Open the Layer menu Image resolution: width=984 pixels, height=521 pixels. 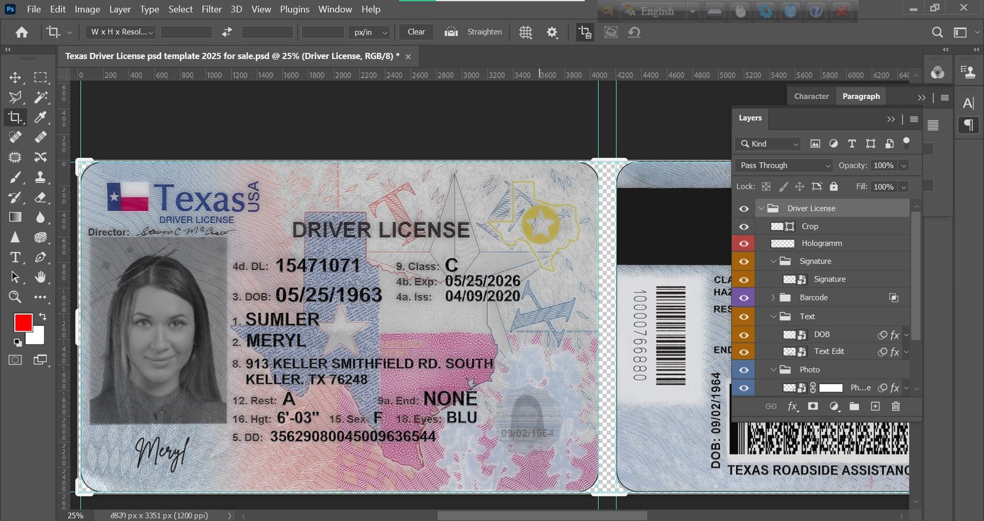[120, 9]
